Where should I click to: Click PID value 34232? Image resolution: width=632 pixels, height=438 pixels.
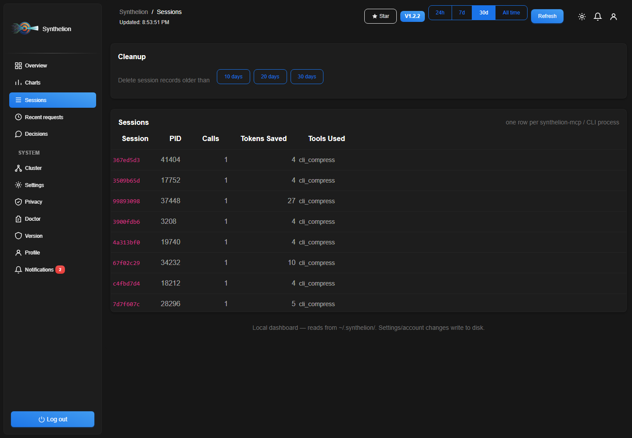point(170,263)
